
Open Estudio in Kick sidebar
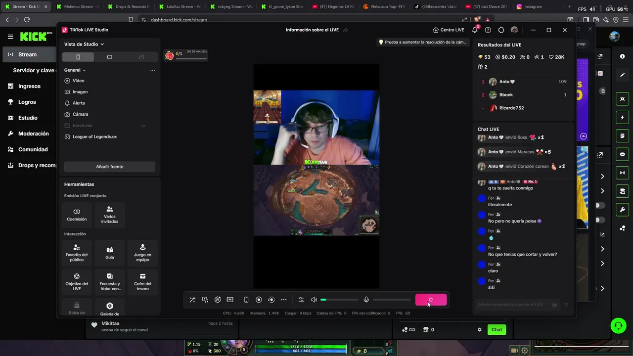pos(28,118)
